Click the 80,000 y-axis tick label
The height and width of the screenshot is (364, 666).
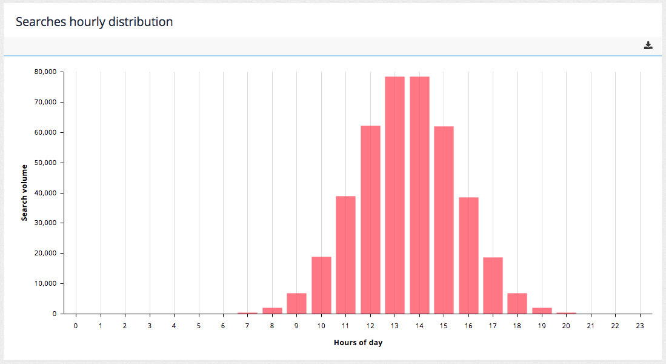point(45,72)
